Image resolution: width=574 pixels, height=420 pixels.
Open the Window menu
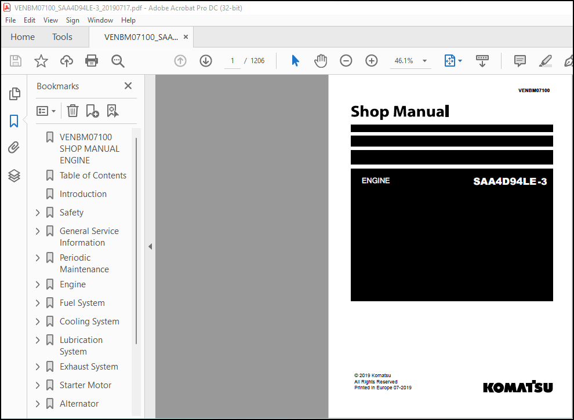tap(100, 20)
